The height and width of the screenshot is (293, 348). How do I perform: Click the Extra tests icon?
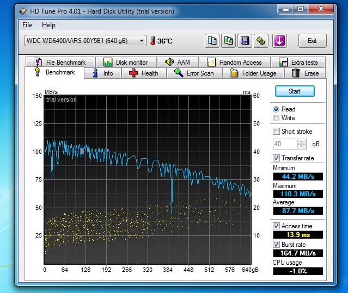click(x=283, y=62)
